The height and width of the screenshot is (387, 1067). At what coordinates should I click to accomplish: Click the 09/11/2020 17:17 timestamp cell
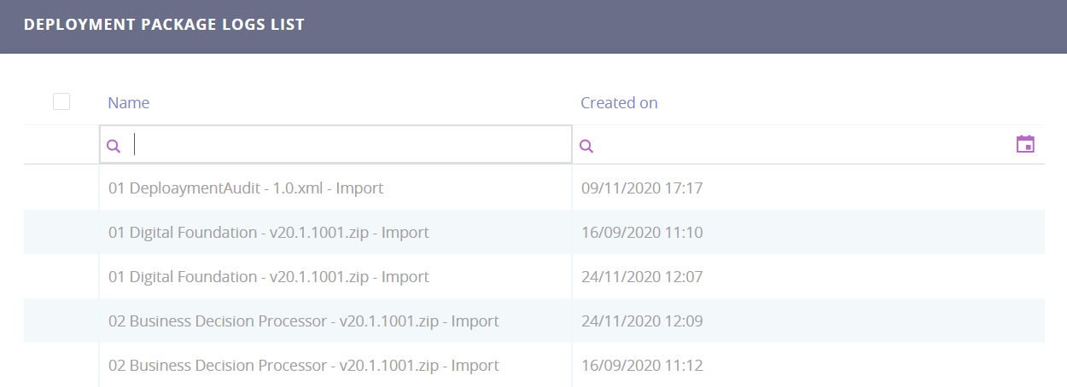(x=642, y=188)
